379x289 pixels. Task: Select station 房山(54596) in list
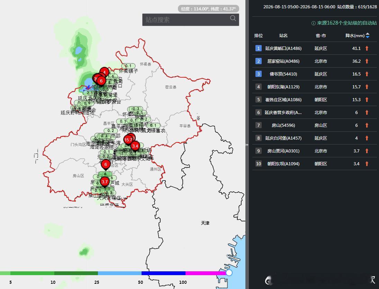[283, 125]
